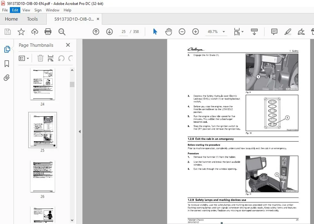Click heading '1.2.8 Exit the cab in an emergency'

tap(210, 139)
